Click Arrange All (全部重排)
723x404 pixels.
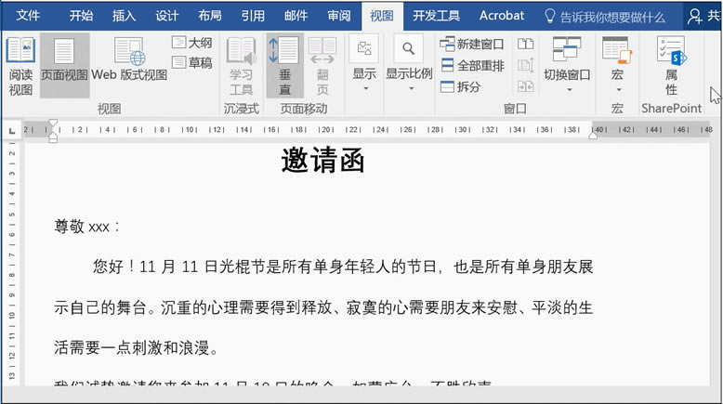point(472,65)
